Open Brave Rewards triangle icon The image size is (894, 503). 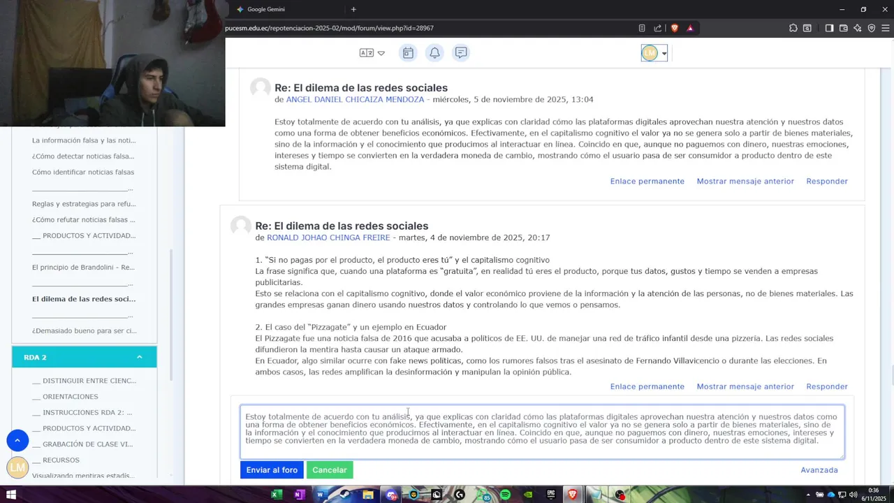[x=690, y=28]
